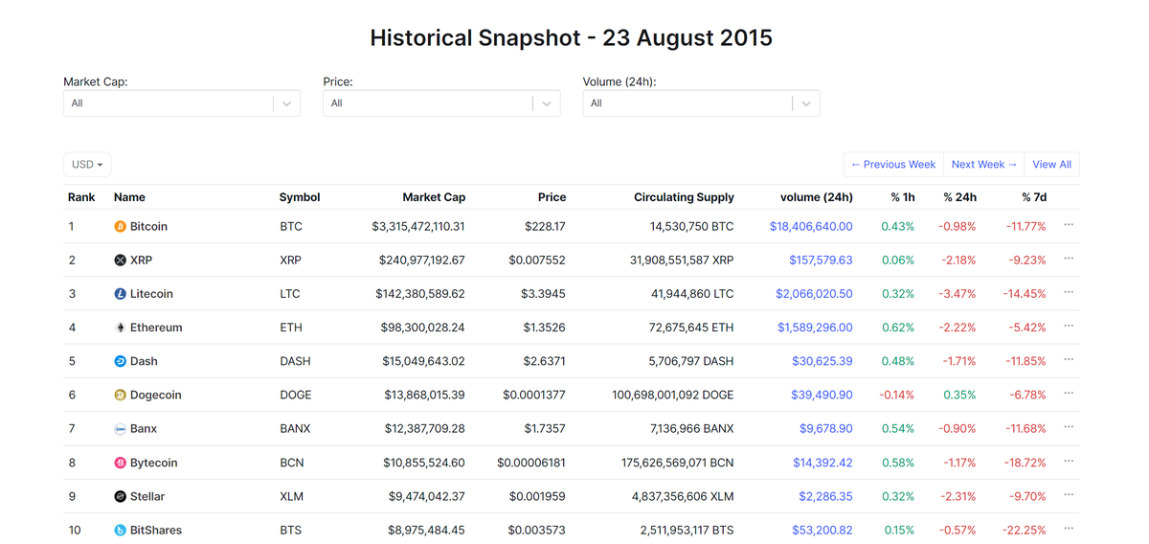Open Stellar volume $2,286.35 link
1149x544 pixels.
(x=826, y=497)
